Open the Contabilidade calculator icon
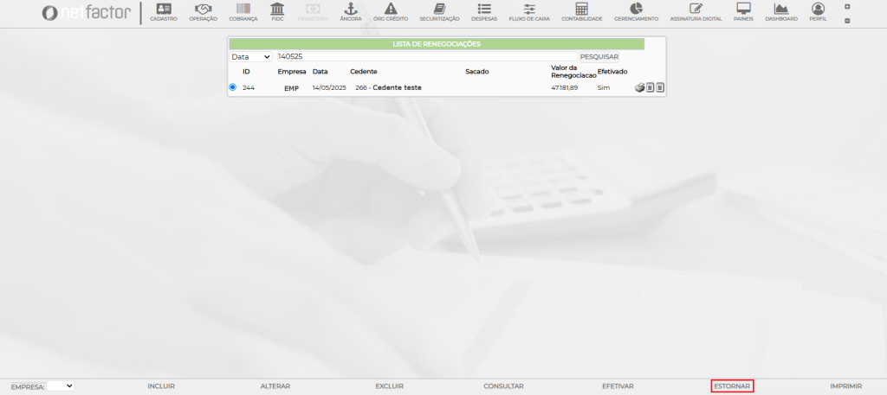The width and height of the screenshot is (887, 395). [x=581, y=10]
